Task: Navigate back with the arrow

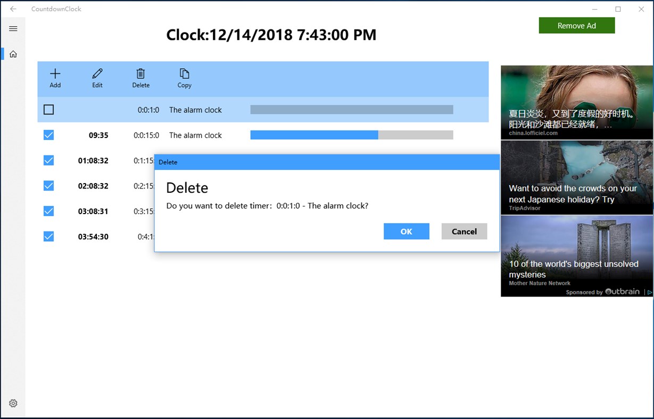Action: coord(12,9)
